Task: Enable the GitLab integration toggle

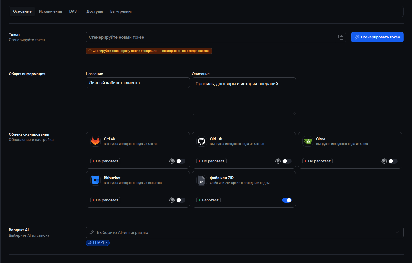Action: (x=181, y=161)
